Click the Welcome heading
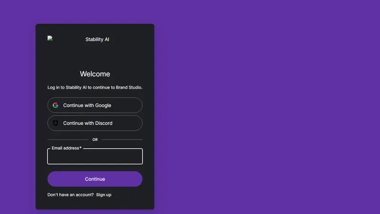 95,74
